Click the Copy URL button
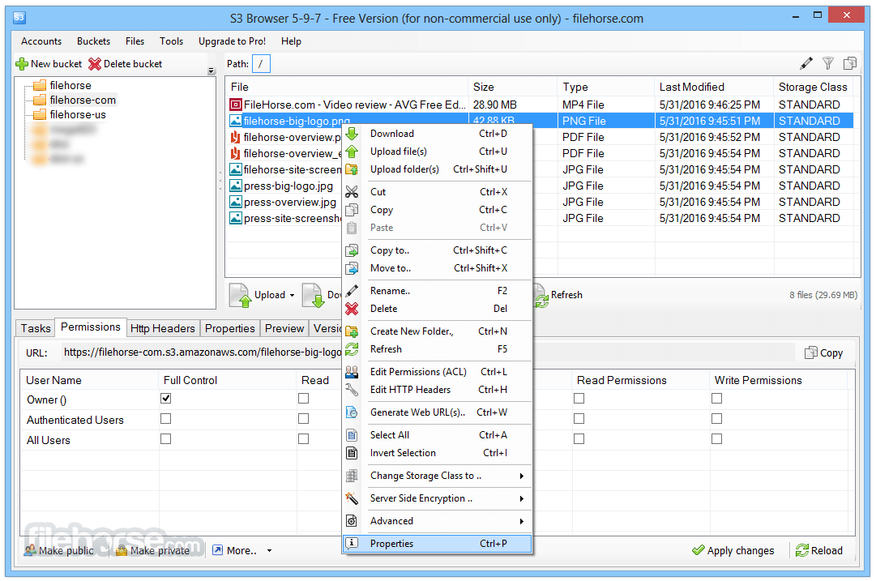The image size is (876, 581). 823,353
